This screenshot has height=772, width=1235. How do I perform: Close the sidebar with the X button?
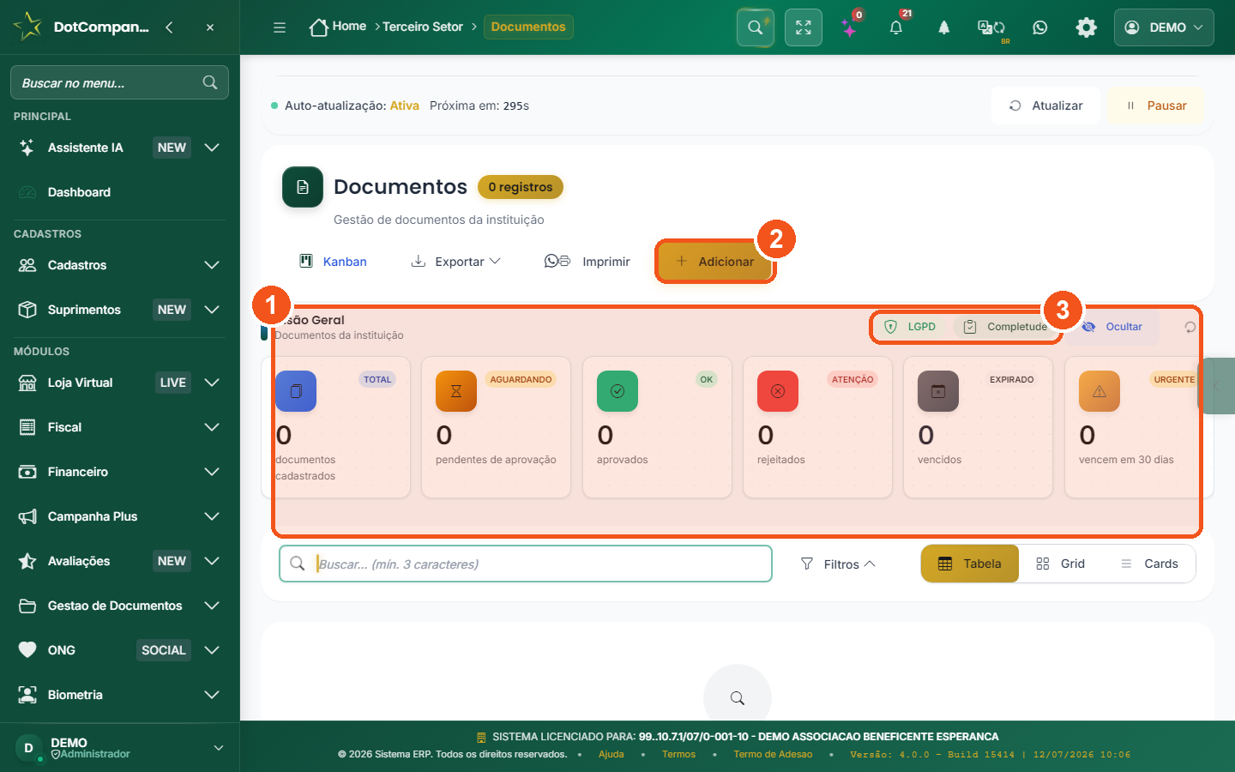(x=210, y=27)
